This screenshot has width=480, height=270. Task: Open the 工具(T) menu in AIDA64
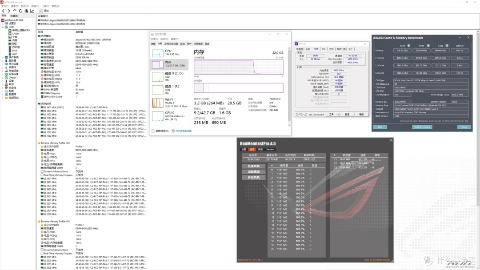point(45,6)
